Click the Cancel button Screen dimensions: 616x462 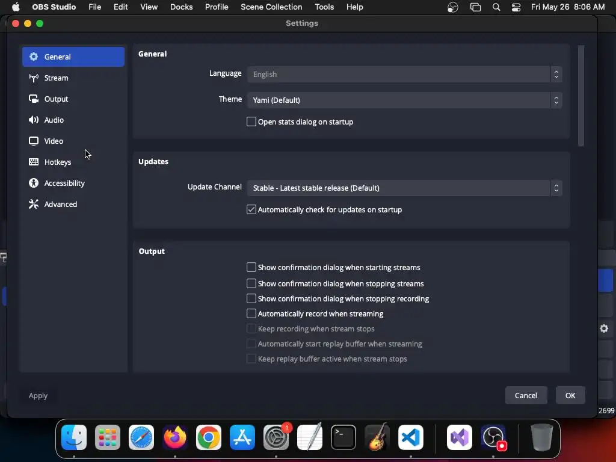pyautogui.click(x=526, y=396)
